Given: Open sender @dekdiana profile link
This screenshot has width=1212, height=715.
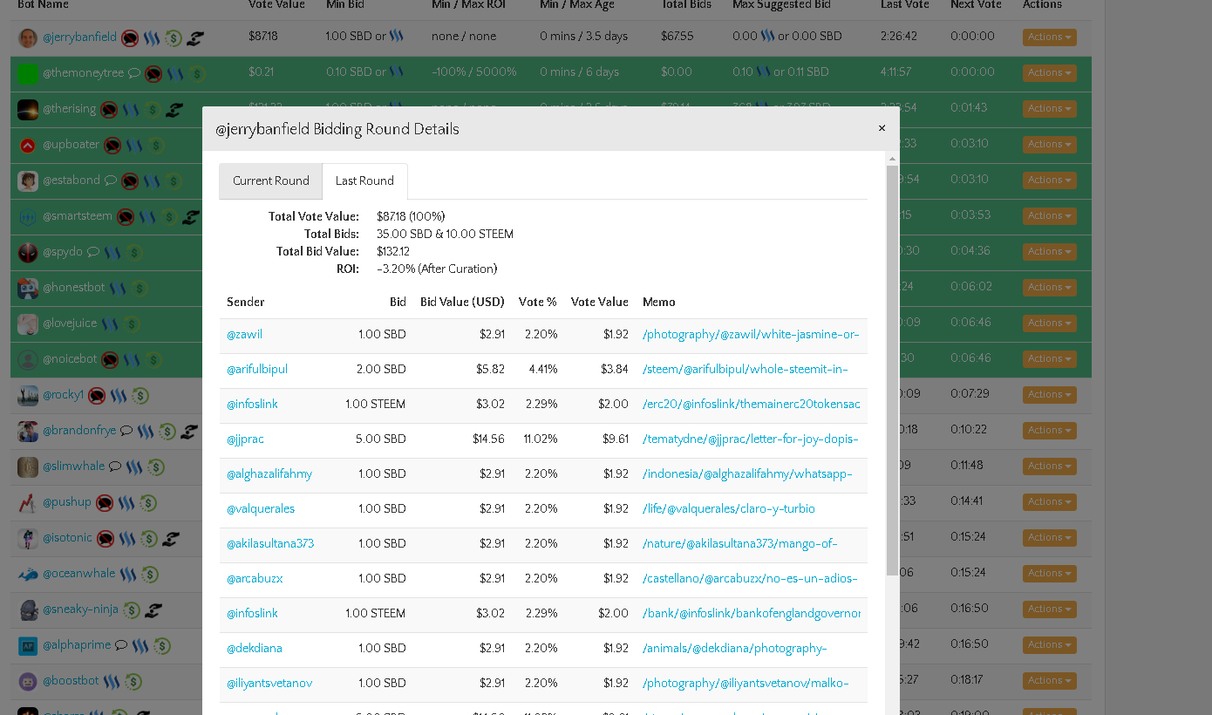Looking at the screenshot, I should point(255,649).
